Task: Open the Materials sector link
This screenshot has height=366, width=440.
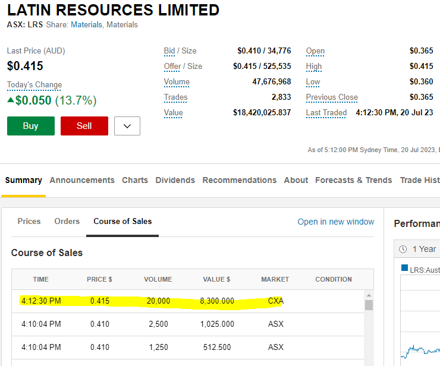Action: click(x=86, y=25)
